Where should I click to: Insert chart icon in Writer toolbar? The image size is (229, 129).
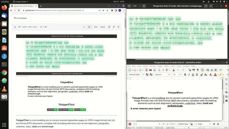[x=212, y=70]
